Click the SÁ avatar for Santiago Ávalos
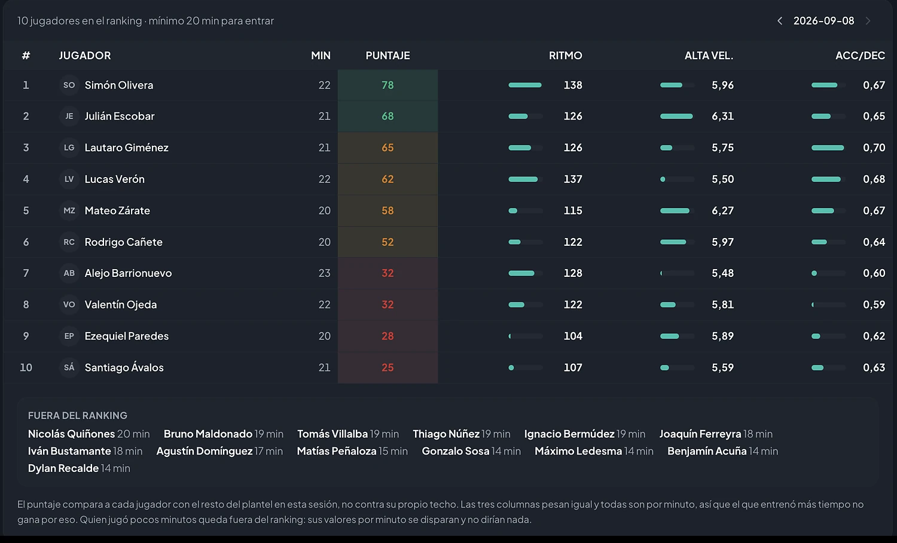Image resolution: width=897 pixels, height=543 pixels. coord(69,367)
